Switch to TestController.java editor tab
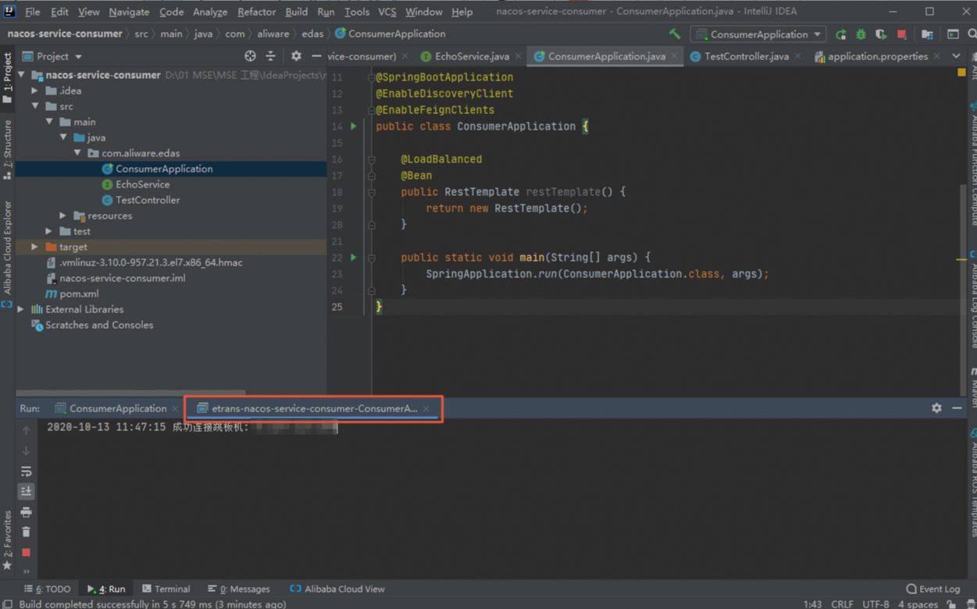This screenshot has height=609, width=977. point(746,56)
